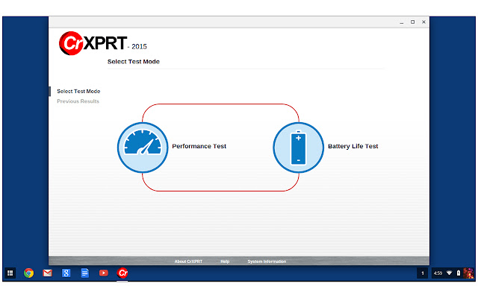Open Gmail from the shelf
478x298 pixels.
47,273
